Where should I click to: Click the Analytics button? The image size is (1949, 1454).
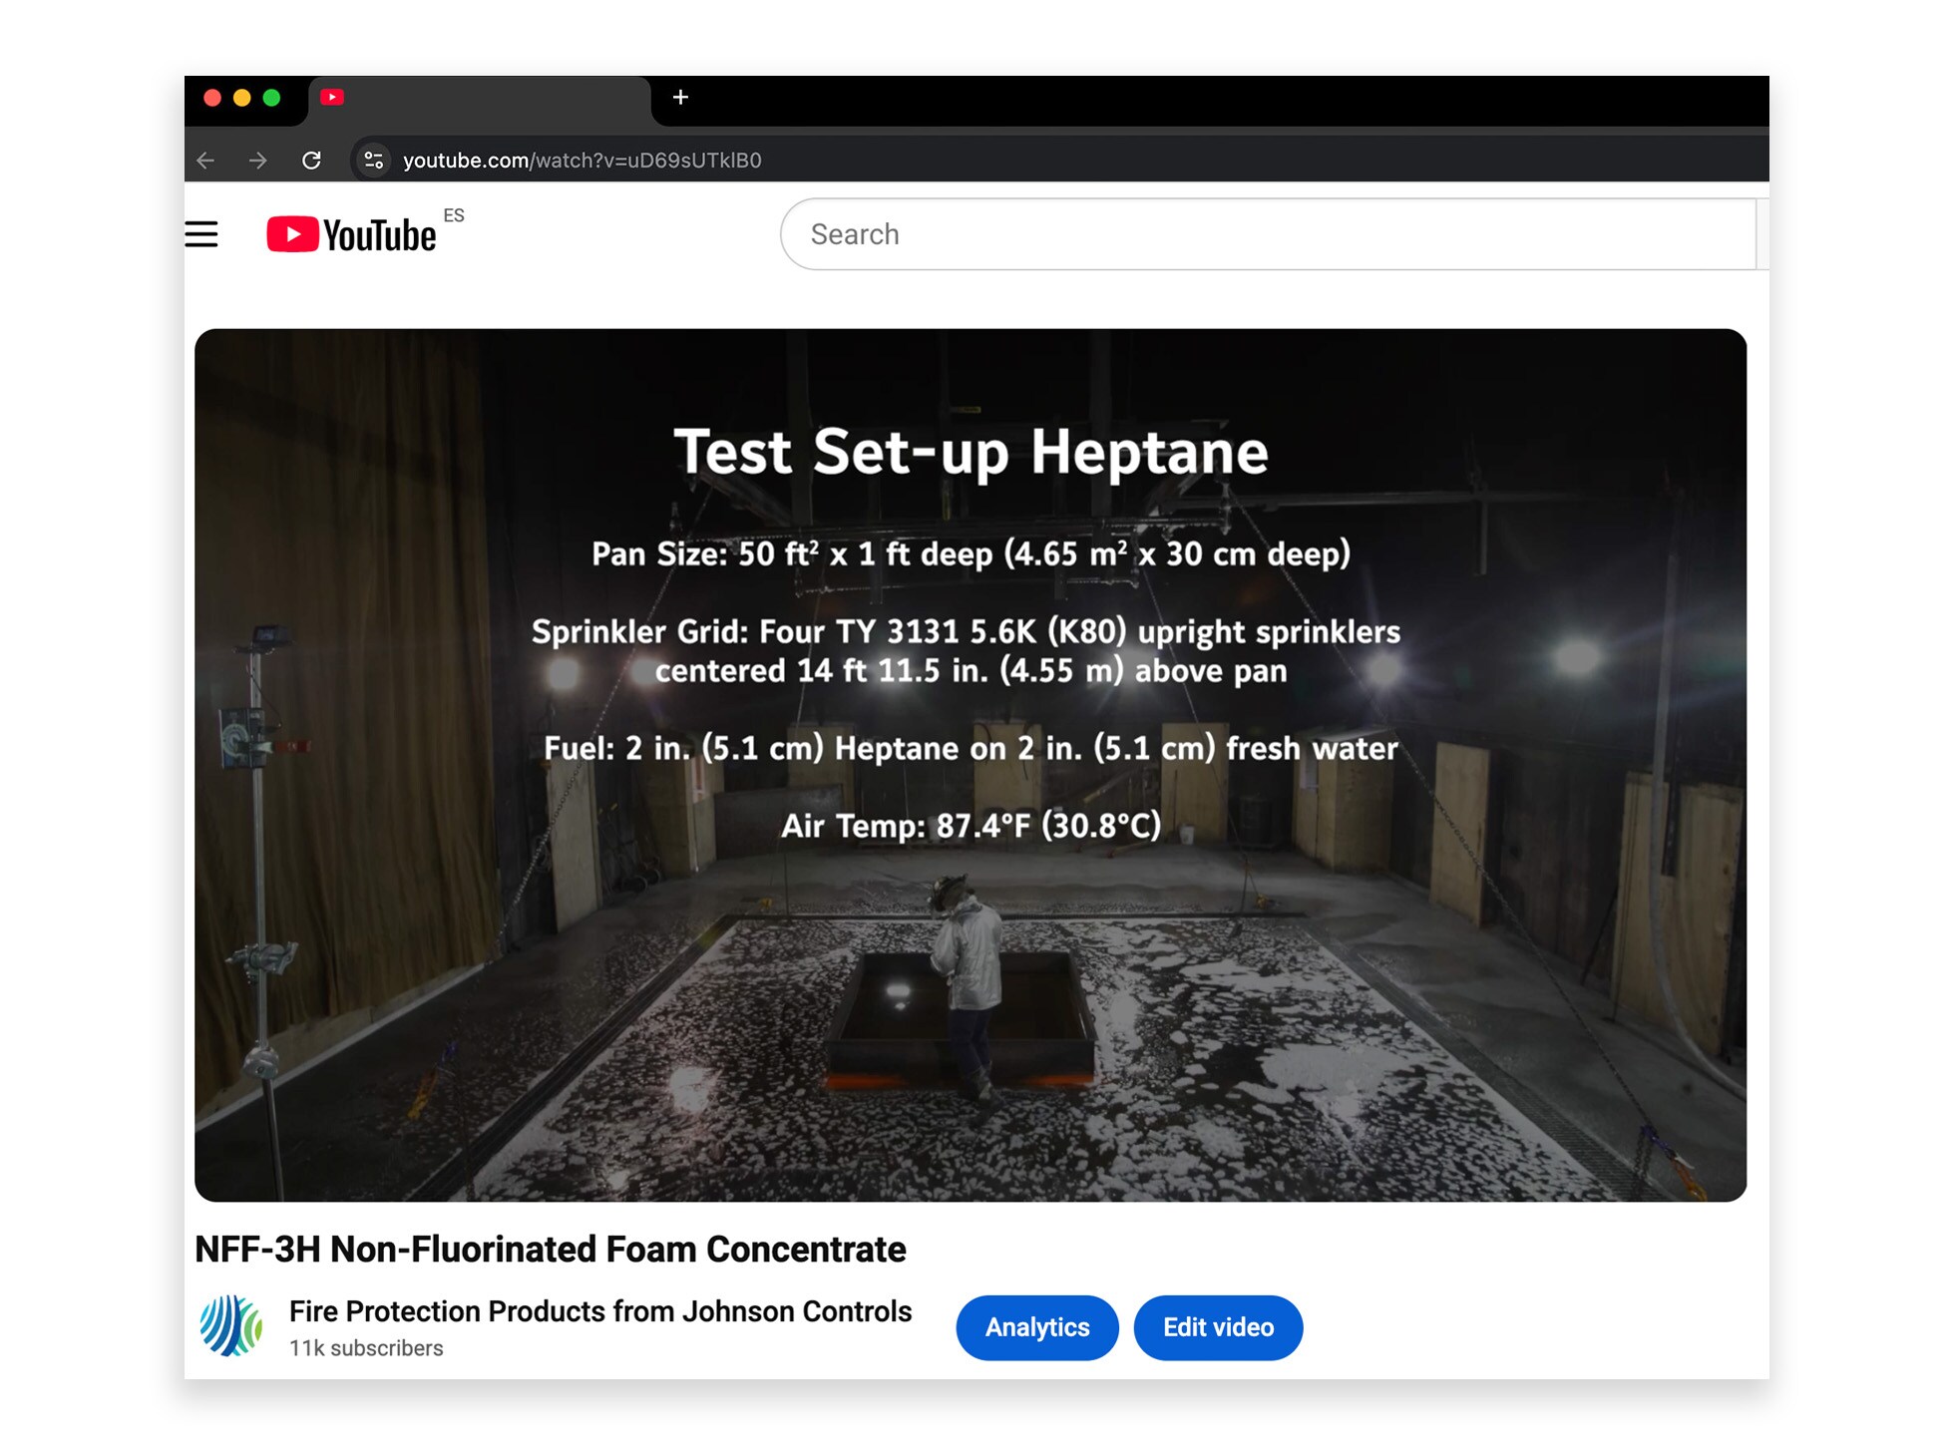[1036, 1327]
